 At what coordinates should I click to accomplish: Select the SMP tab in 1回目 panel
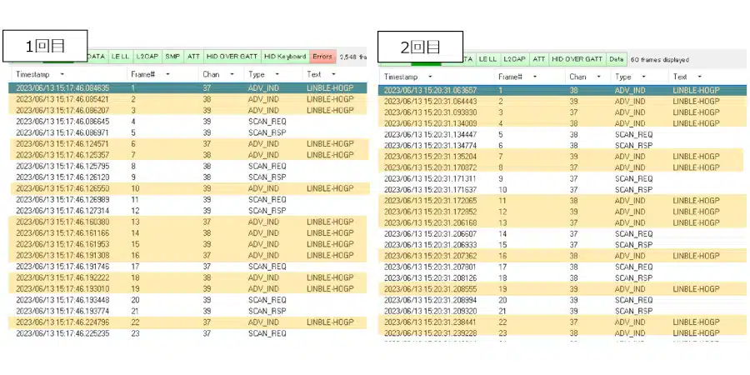[172, 57]
